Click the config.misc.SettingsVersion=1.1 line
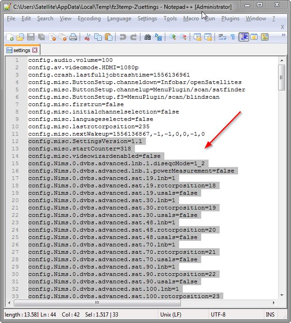291x323 pixels. (x=85, y=141)
